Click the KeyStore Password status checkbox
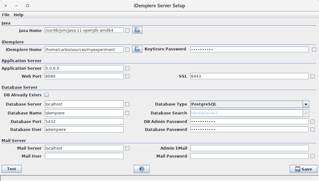Image resolution: width=319 pixels, height=181 pixels. pyautogui.click(x=314, y=50)
